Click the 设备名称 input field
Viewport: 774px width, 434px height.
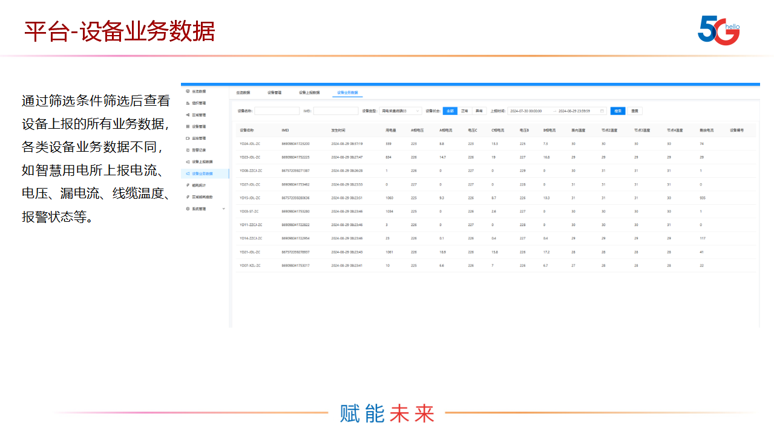pos(277,111)
